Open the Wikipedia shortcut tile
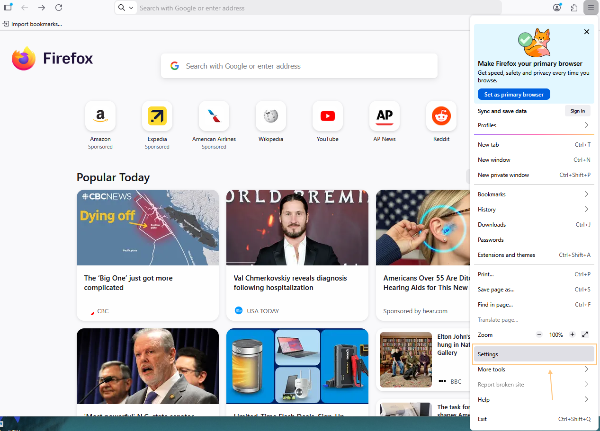 pos(270,116)
